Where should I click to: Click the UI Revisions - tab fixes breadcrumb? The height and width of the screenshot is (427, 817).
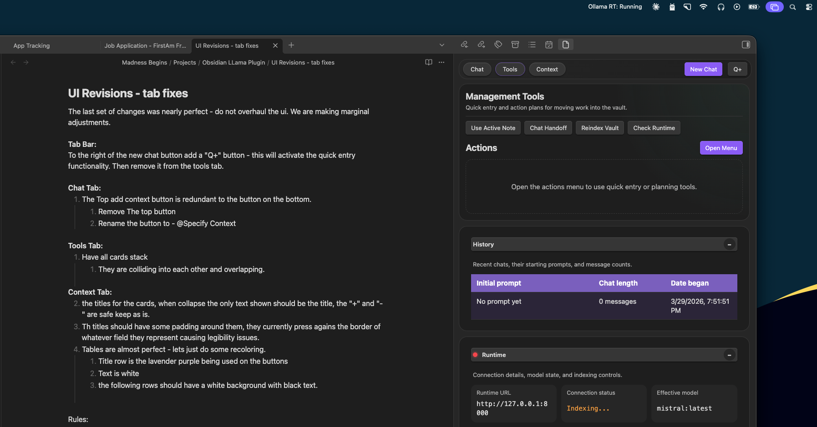tap(303, 62)
